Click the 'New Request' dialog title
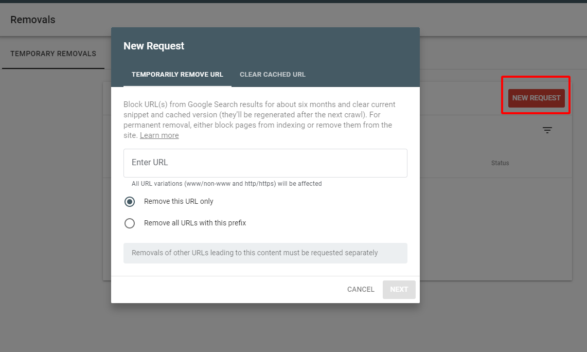 [x=154, y=46]
